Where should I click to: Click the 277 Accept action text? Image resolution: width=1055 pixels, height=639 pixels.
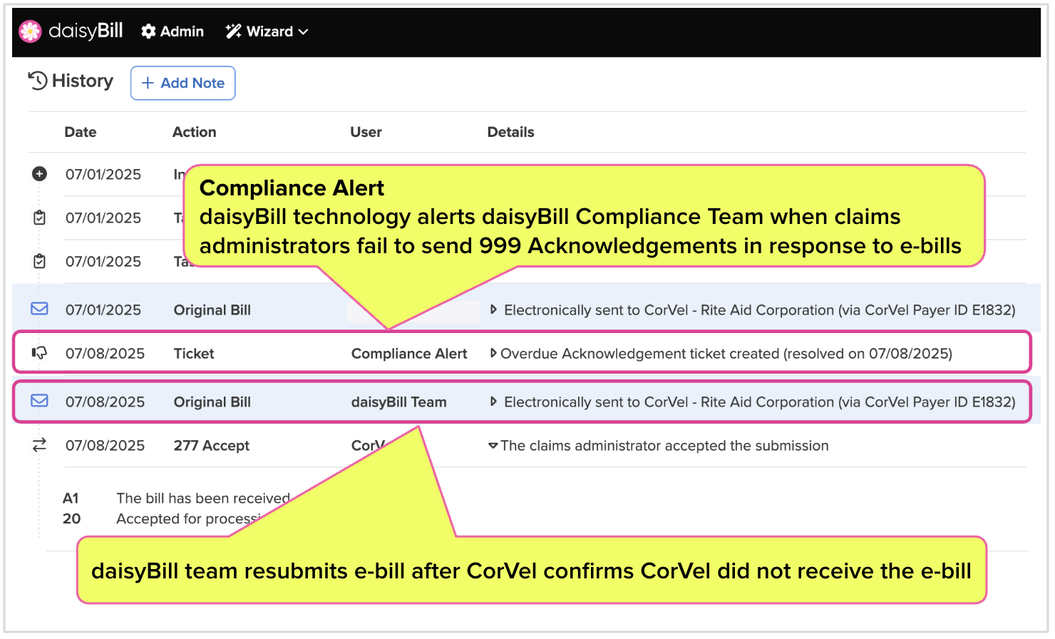[211, 446]
